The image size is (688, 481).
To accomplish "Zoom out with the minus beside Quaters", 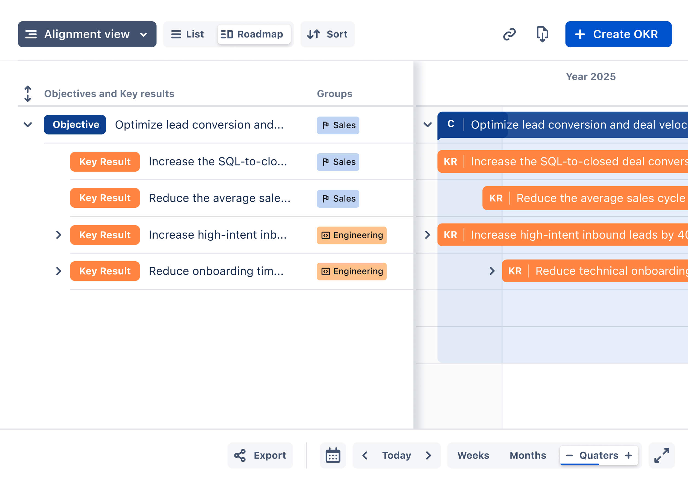I will (x=569, y=456).
